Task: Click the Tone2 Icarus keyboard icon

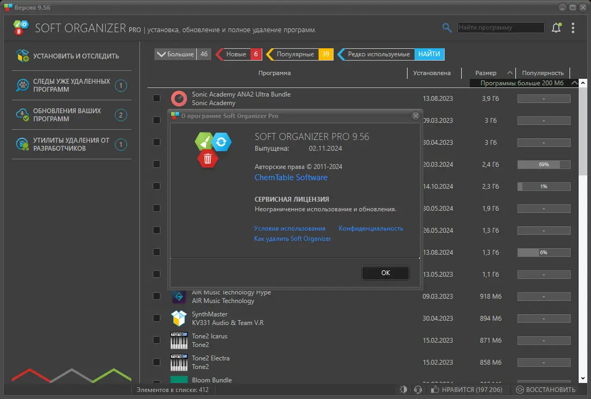Action: coord(179,340)
